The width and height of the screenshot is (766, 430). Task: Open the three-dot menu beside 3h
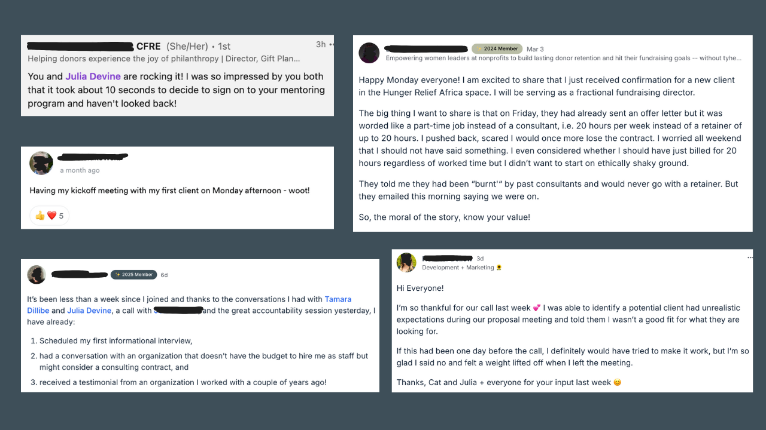331,45
